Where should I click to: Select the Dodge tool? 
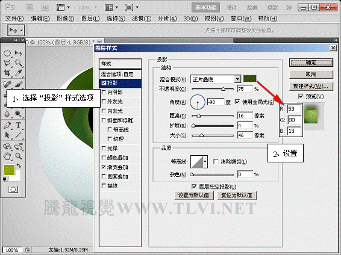click(18, 114)
